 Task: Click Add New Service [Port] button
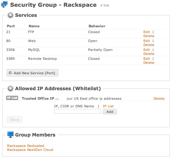pyautogui.click(x=32, y=73)
